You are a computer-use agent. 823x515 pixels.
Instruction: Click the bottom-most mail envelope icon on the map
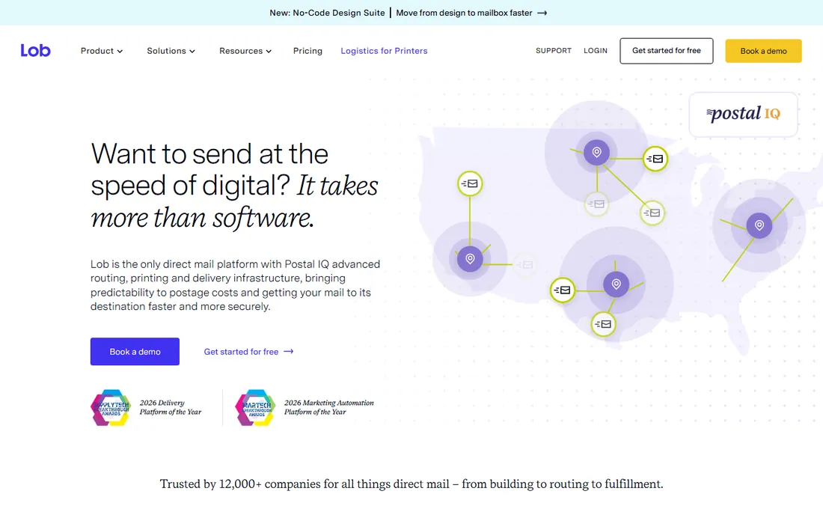point(603,324)
